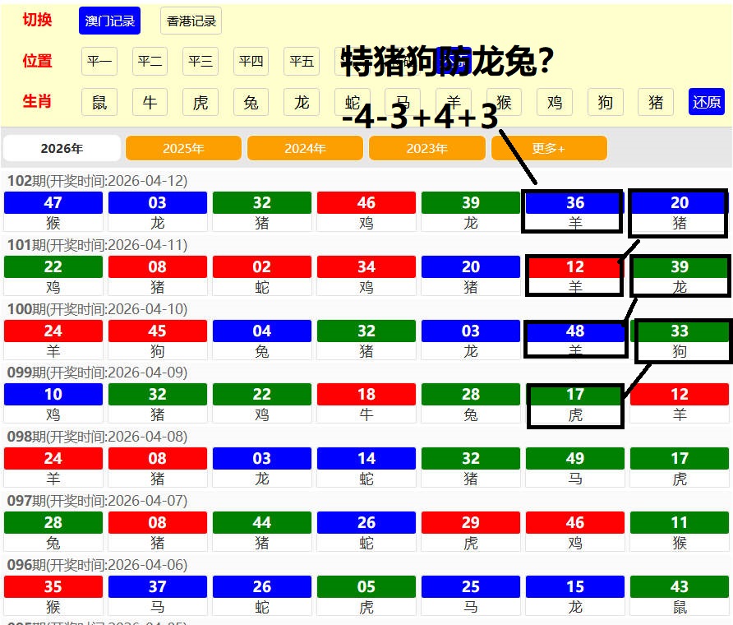Select the 鸡 zodiac filter button
The width and height of the screenshot is (733, 625).
[x=555, y=102]
